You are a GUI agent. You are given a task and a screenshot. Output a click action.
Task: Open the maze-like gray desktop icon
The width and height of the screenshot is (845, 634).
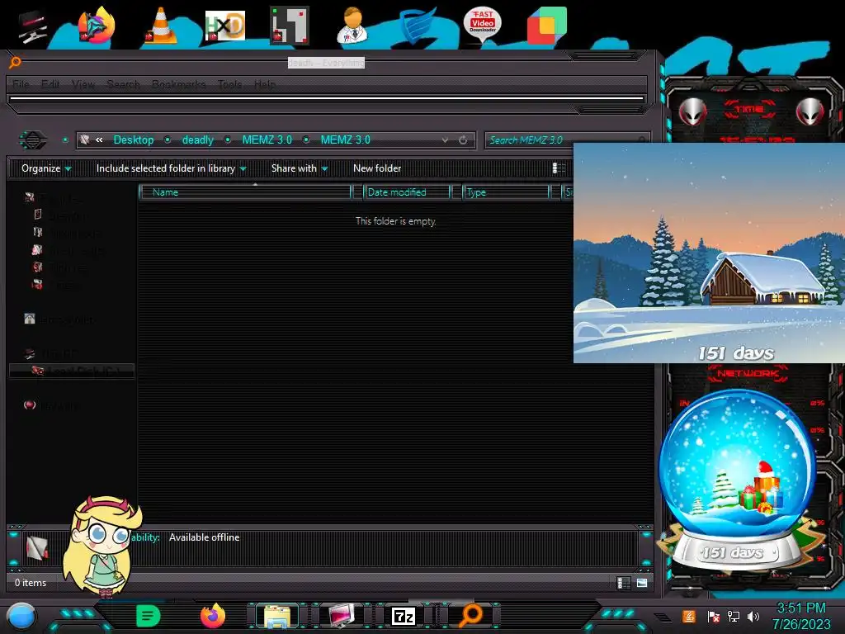click(290, 25)
